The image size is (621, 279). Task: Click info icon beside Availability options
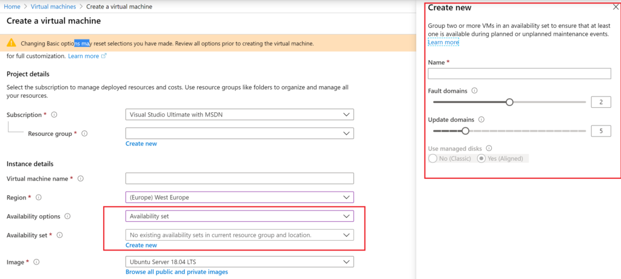coord(67,216)
